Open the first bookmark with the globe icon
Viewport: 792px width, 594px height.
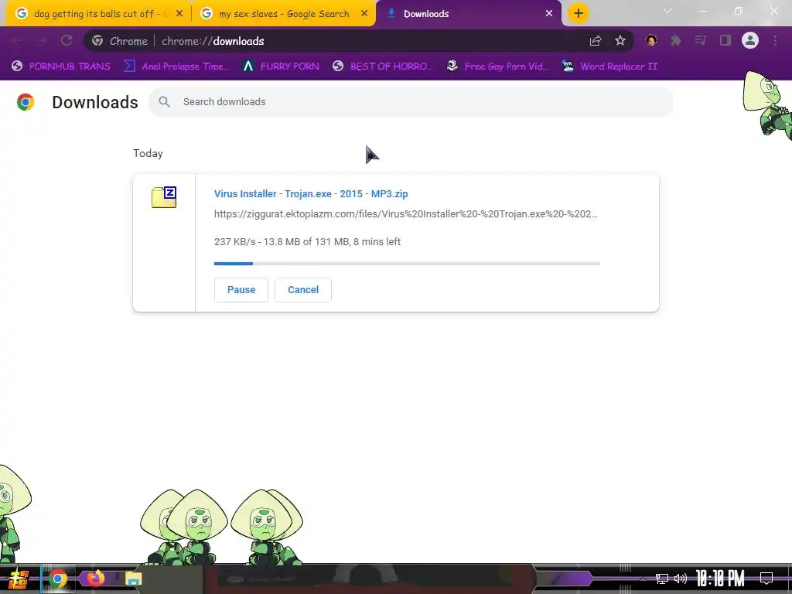click(60, 67)
